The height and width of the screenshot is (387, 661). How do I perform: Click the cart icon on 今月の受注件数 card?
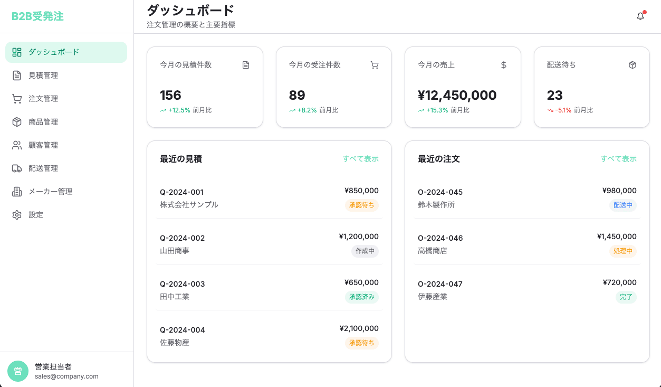click(x=375, y=65)
